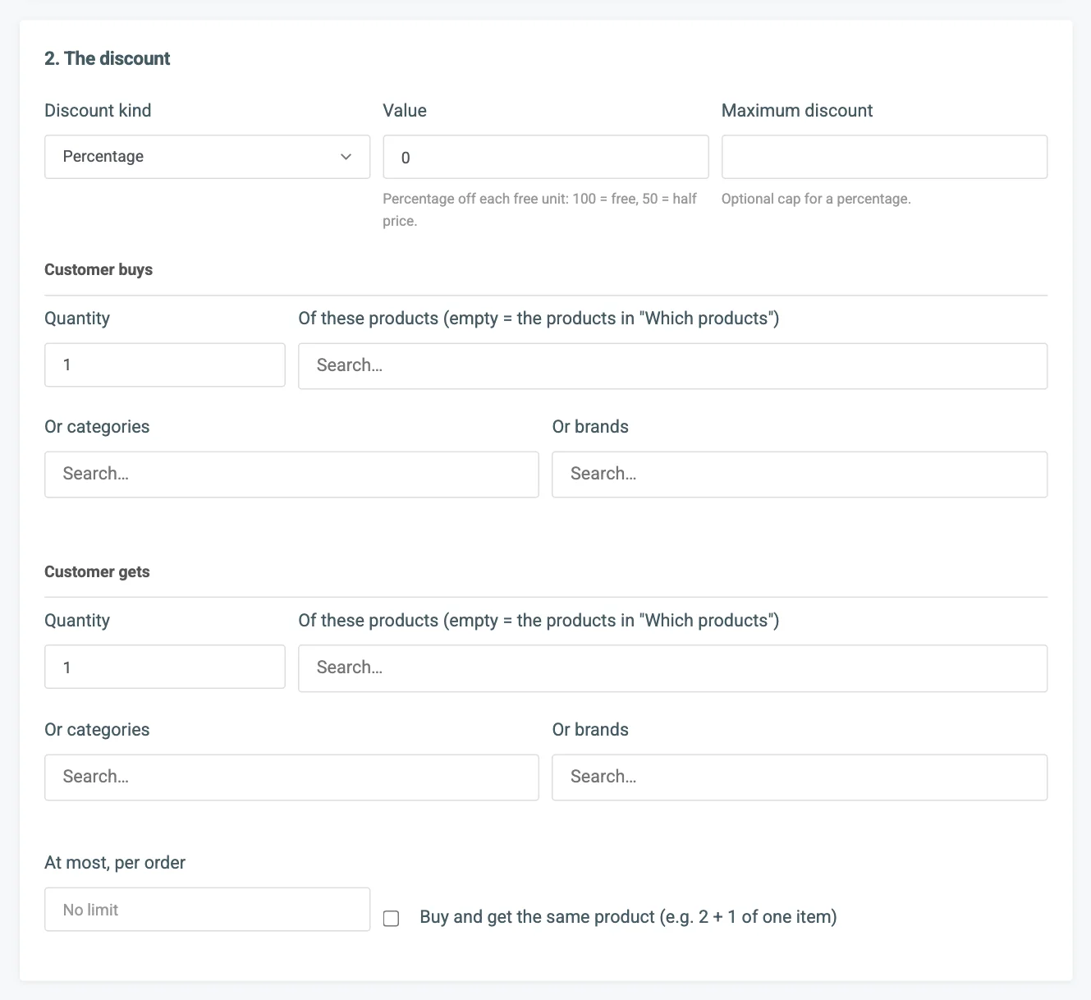
Task: Click the 'Customer gets' section heading
Action: click(x=97, y=572)
